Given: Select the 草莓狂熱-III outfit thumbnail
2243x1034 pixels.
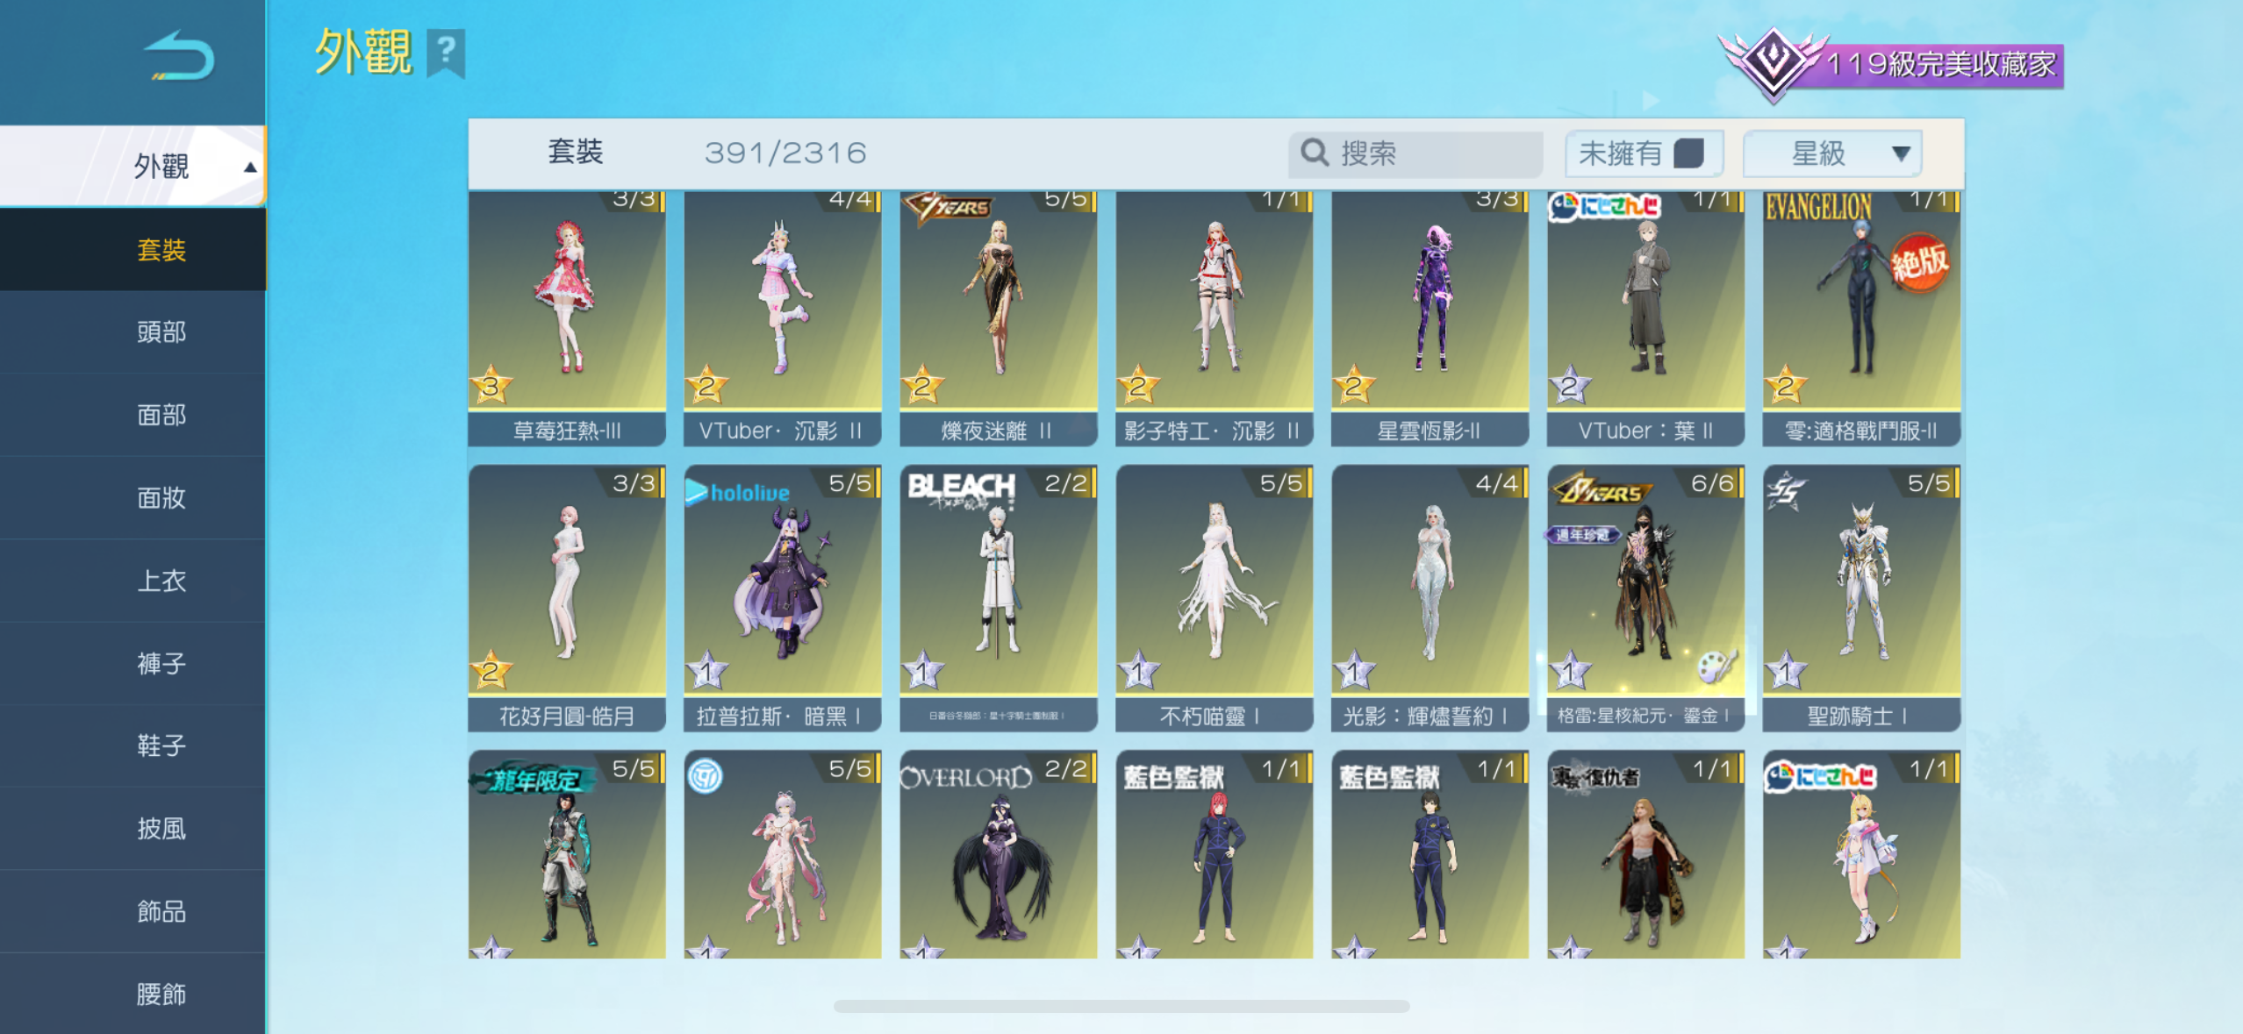Looking at the screenshot, I should click(567, 318).
